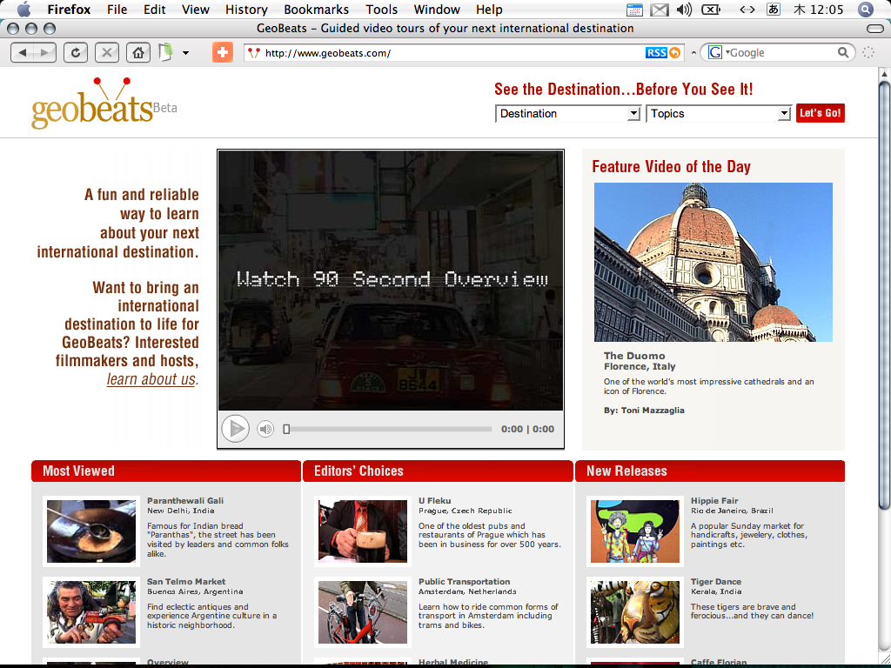Open the History menu
The height and width of the screenshot is (668, 891).
pyautogui.click(x=246, y=10)
